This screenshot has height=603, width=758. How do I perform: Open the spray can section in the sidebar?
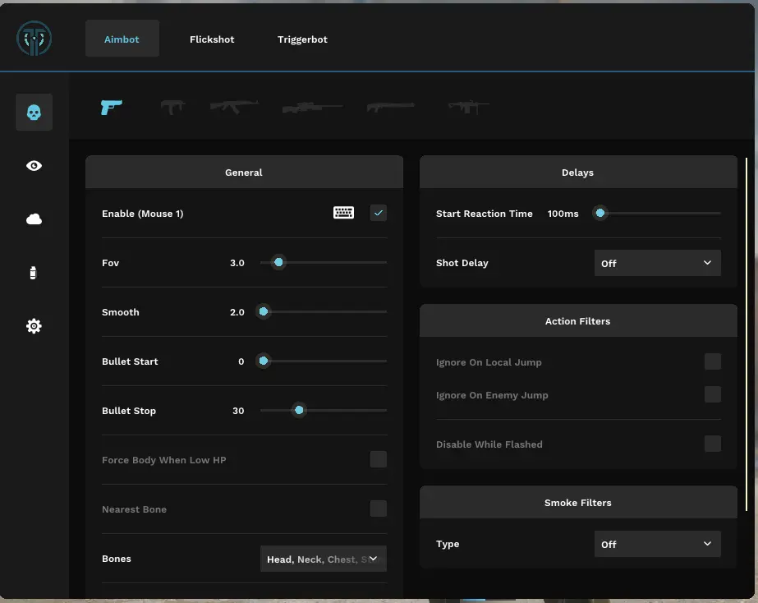[x=33, y=273]
